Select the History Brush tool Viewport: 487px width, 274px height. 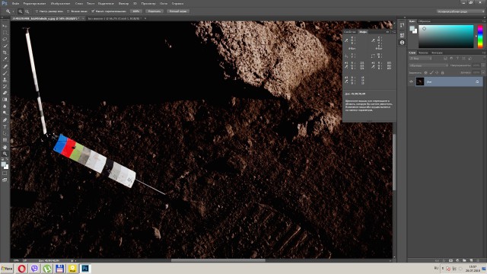(x=5, y=86)
